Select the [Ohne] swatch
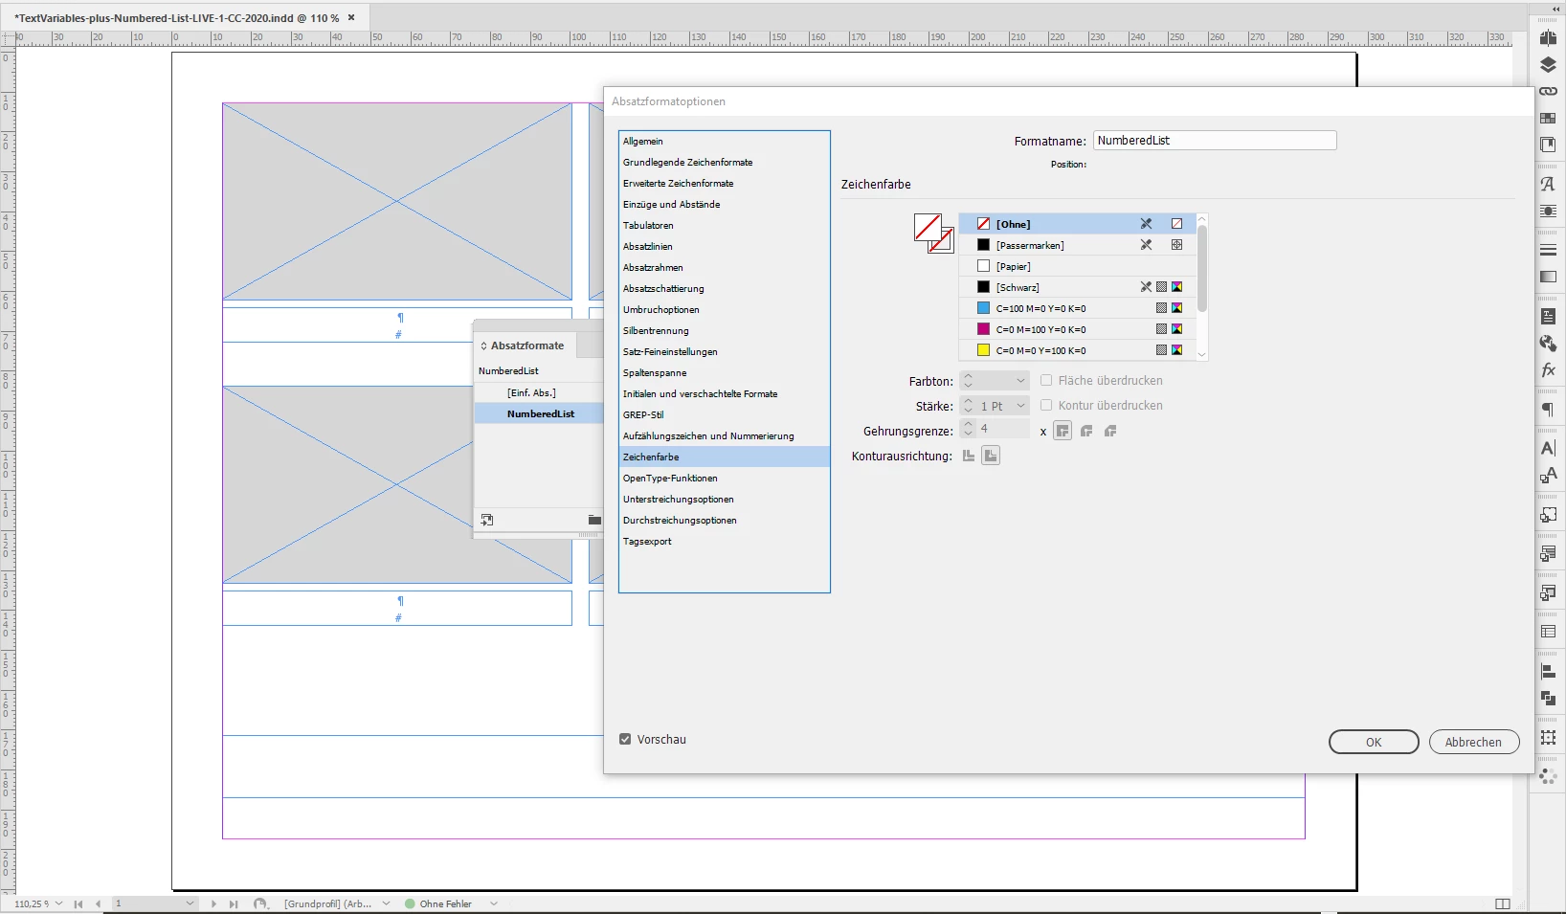 pyautogui.click(x=1077, y=224)
